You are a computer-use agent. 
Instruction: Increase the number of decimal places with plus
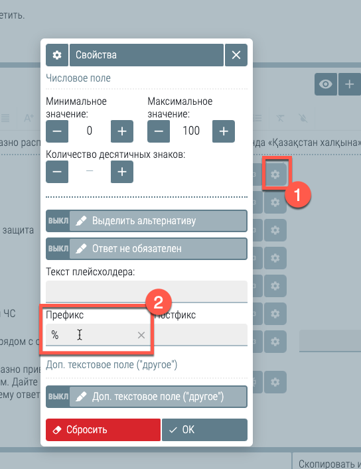tap(122, 172)
